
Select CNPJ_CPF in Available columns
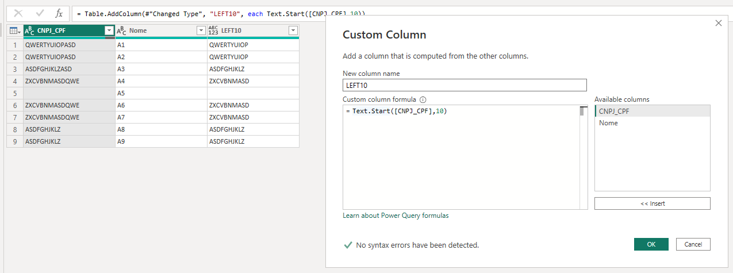click(653, 111)
